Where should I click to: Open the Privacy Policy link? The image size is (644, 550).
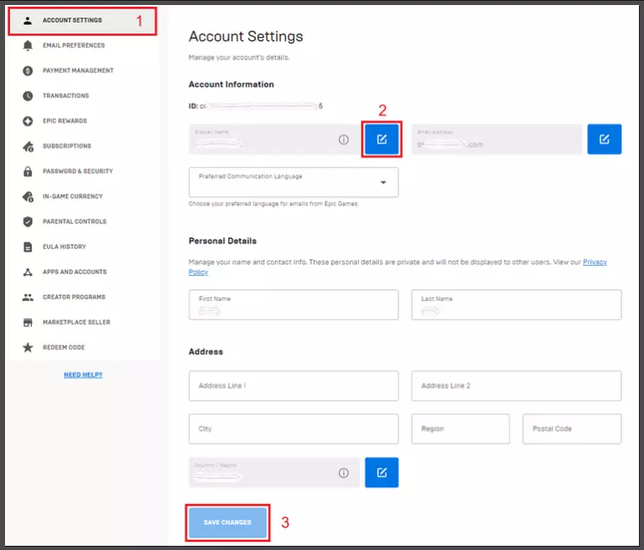point(595,262)
